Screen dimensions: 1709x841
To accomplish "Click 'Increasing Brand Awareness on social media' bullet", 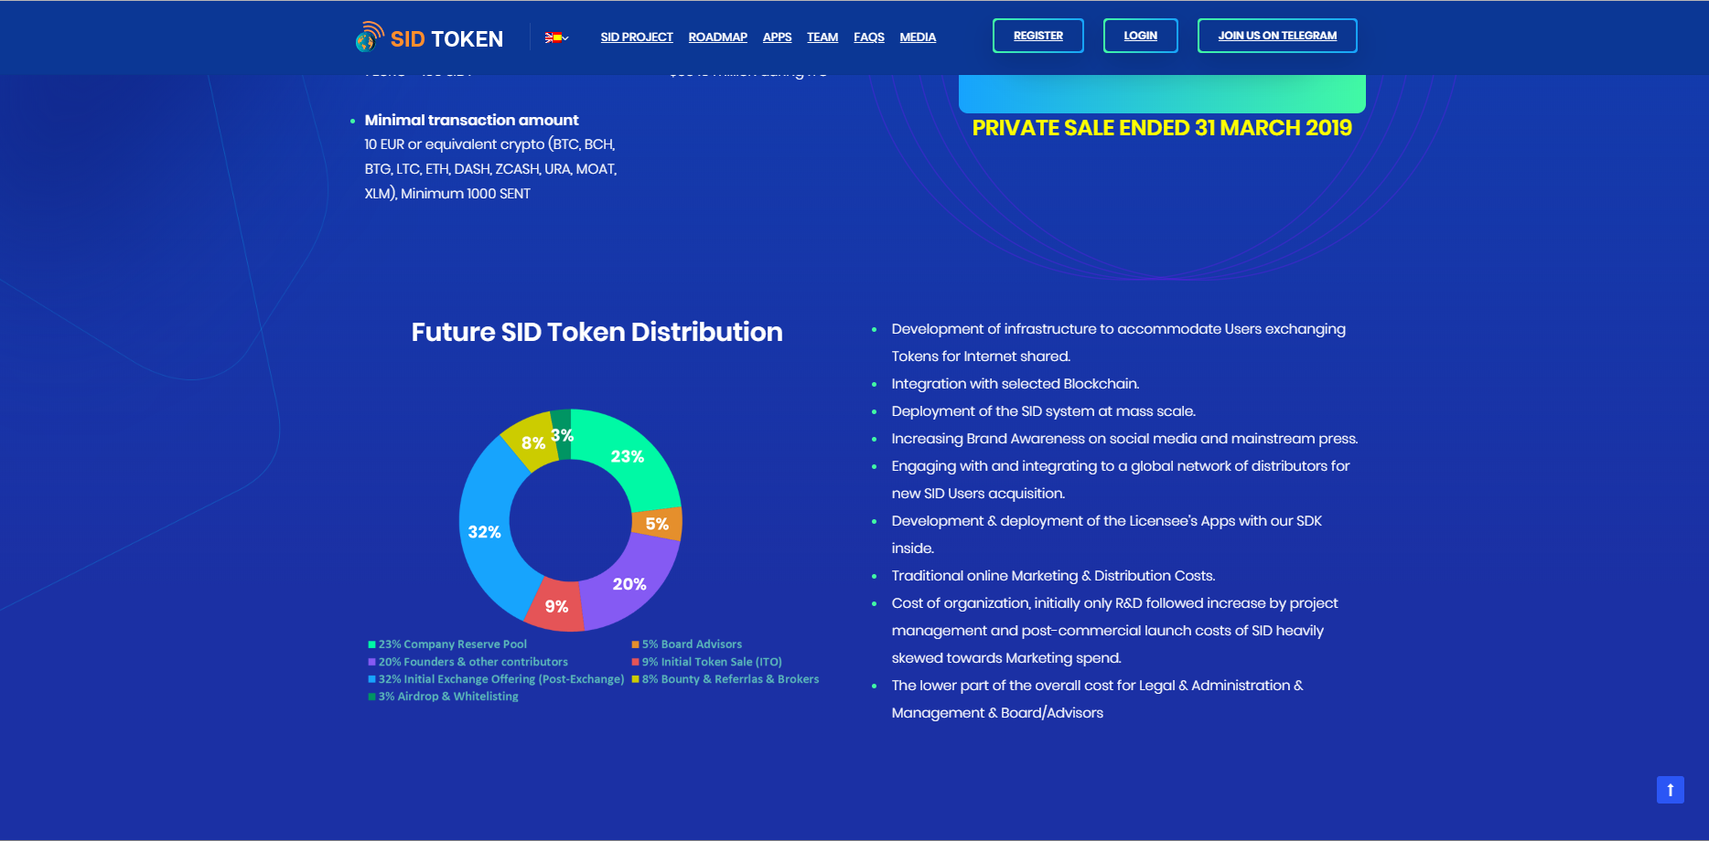I will [x=1124, y=439].
